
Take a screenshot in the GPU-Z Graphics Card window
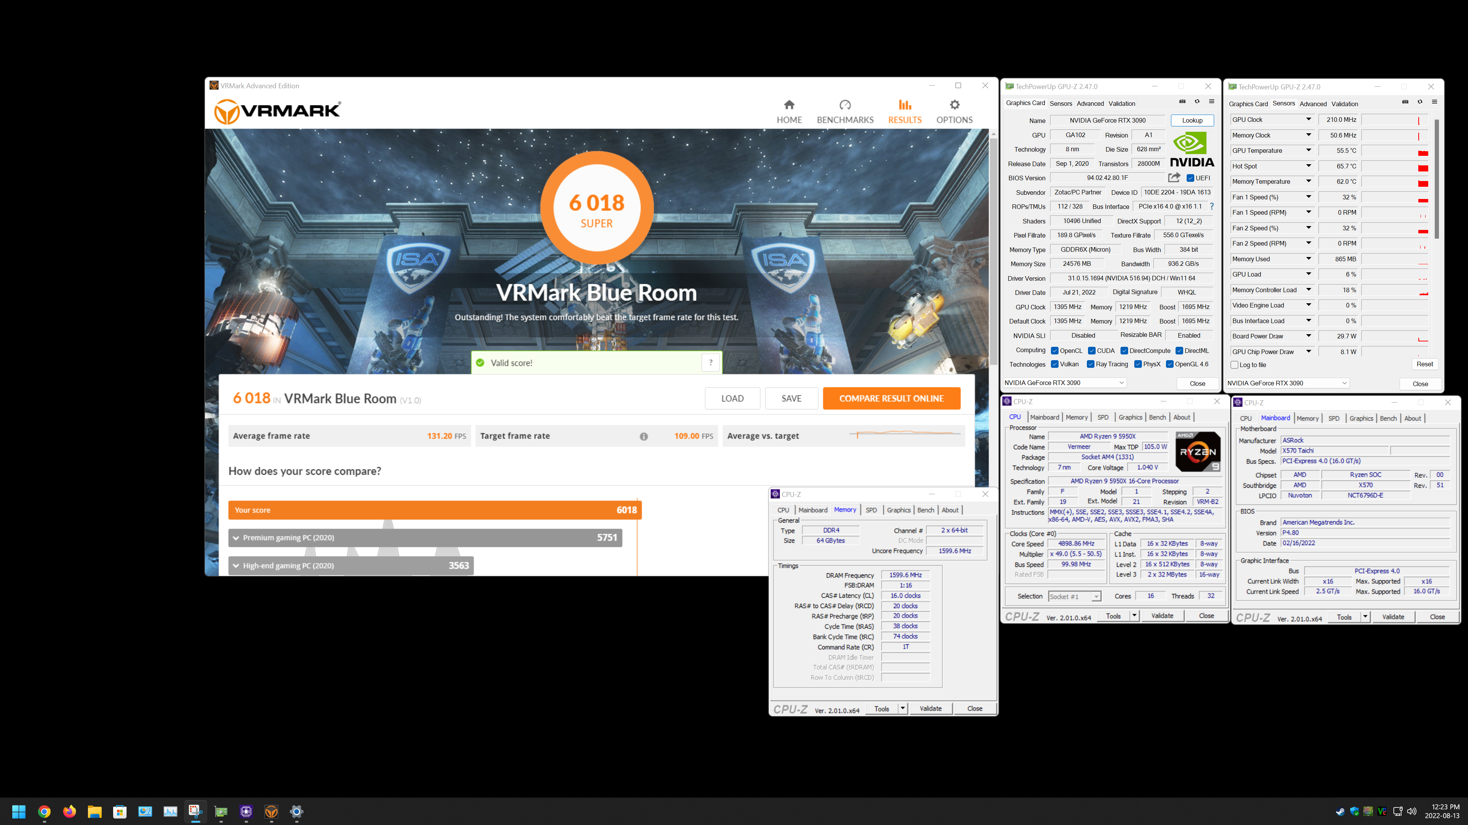1182,102
